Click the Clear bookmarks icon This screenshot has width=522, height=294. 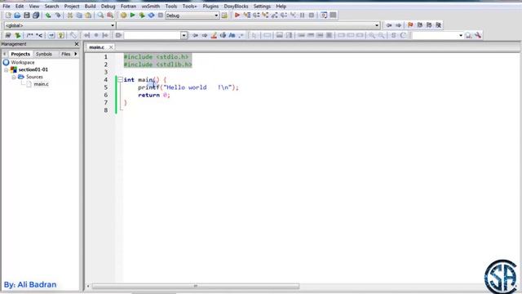pyautogui.click(x=439, y=25)
